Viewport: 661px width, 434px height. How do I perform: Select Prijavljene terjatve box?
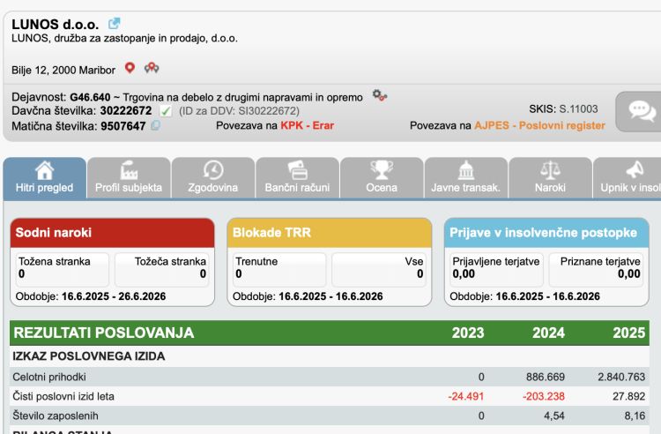(496, 270)
